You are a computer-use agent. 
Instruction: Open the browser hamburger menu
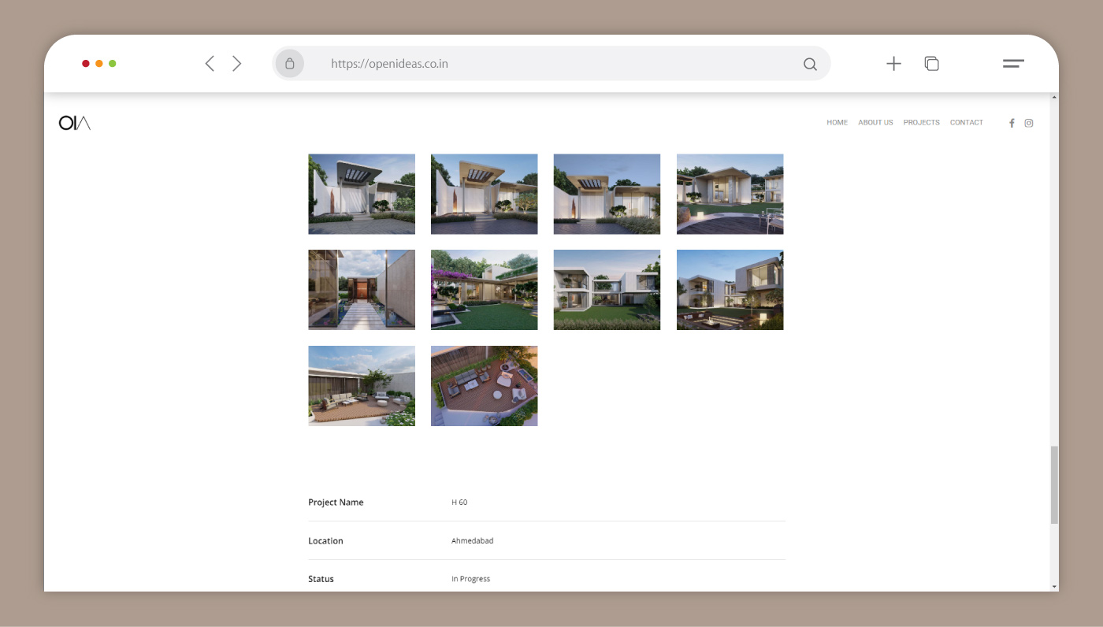(x=1013, y=64)
